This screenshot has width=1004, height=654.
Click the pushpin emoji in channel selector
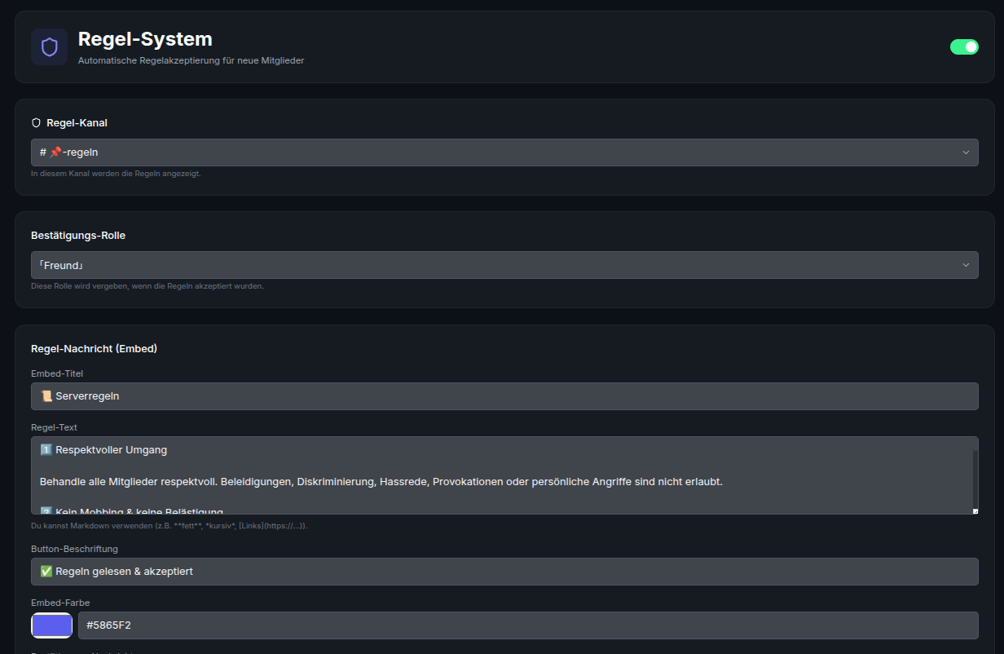55,152
